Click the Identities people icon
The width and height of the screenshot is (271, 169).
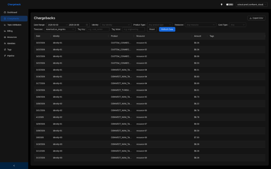point(5,44)
